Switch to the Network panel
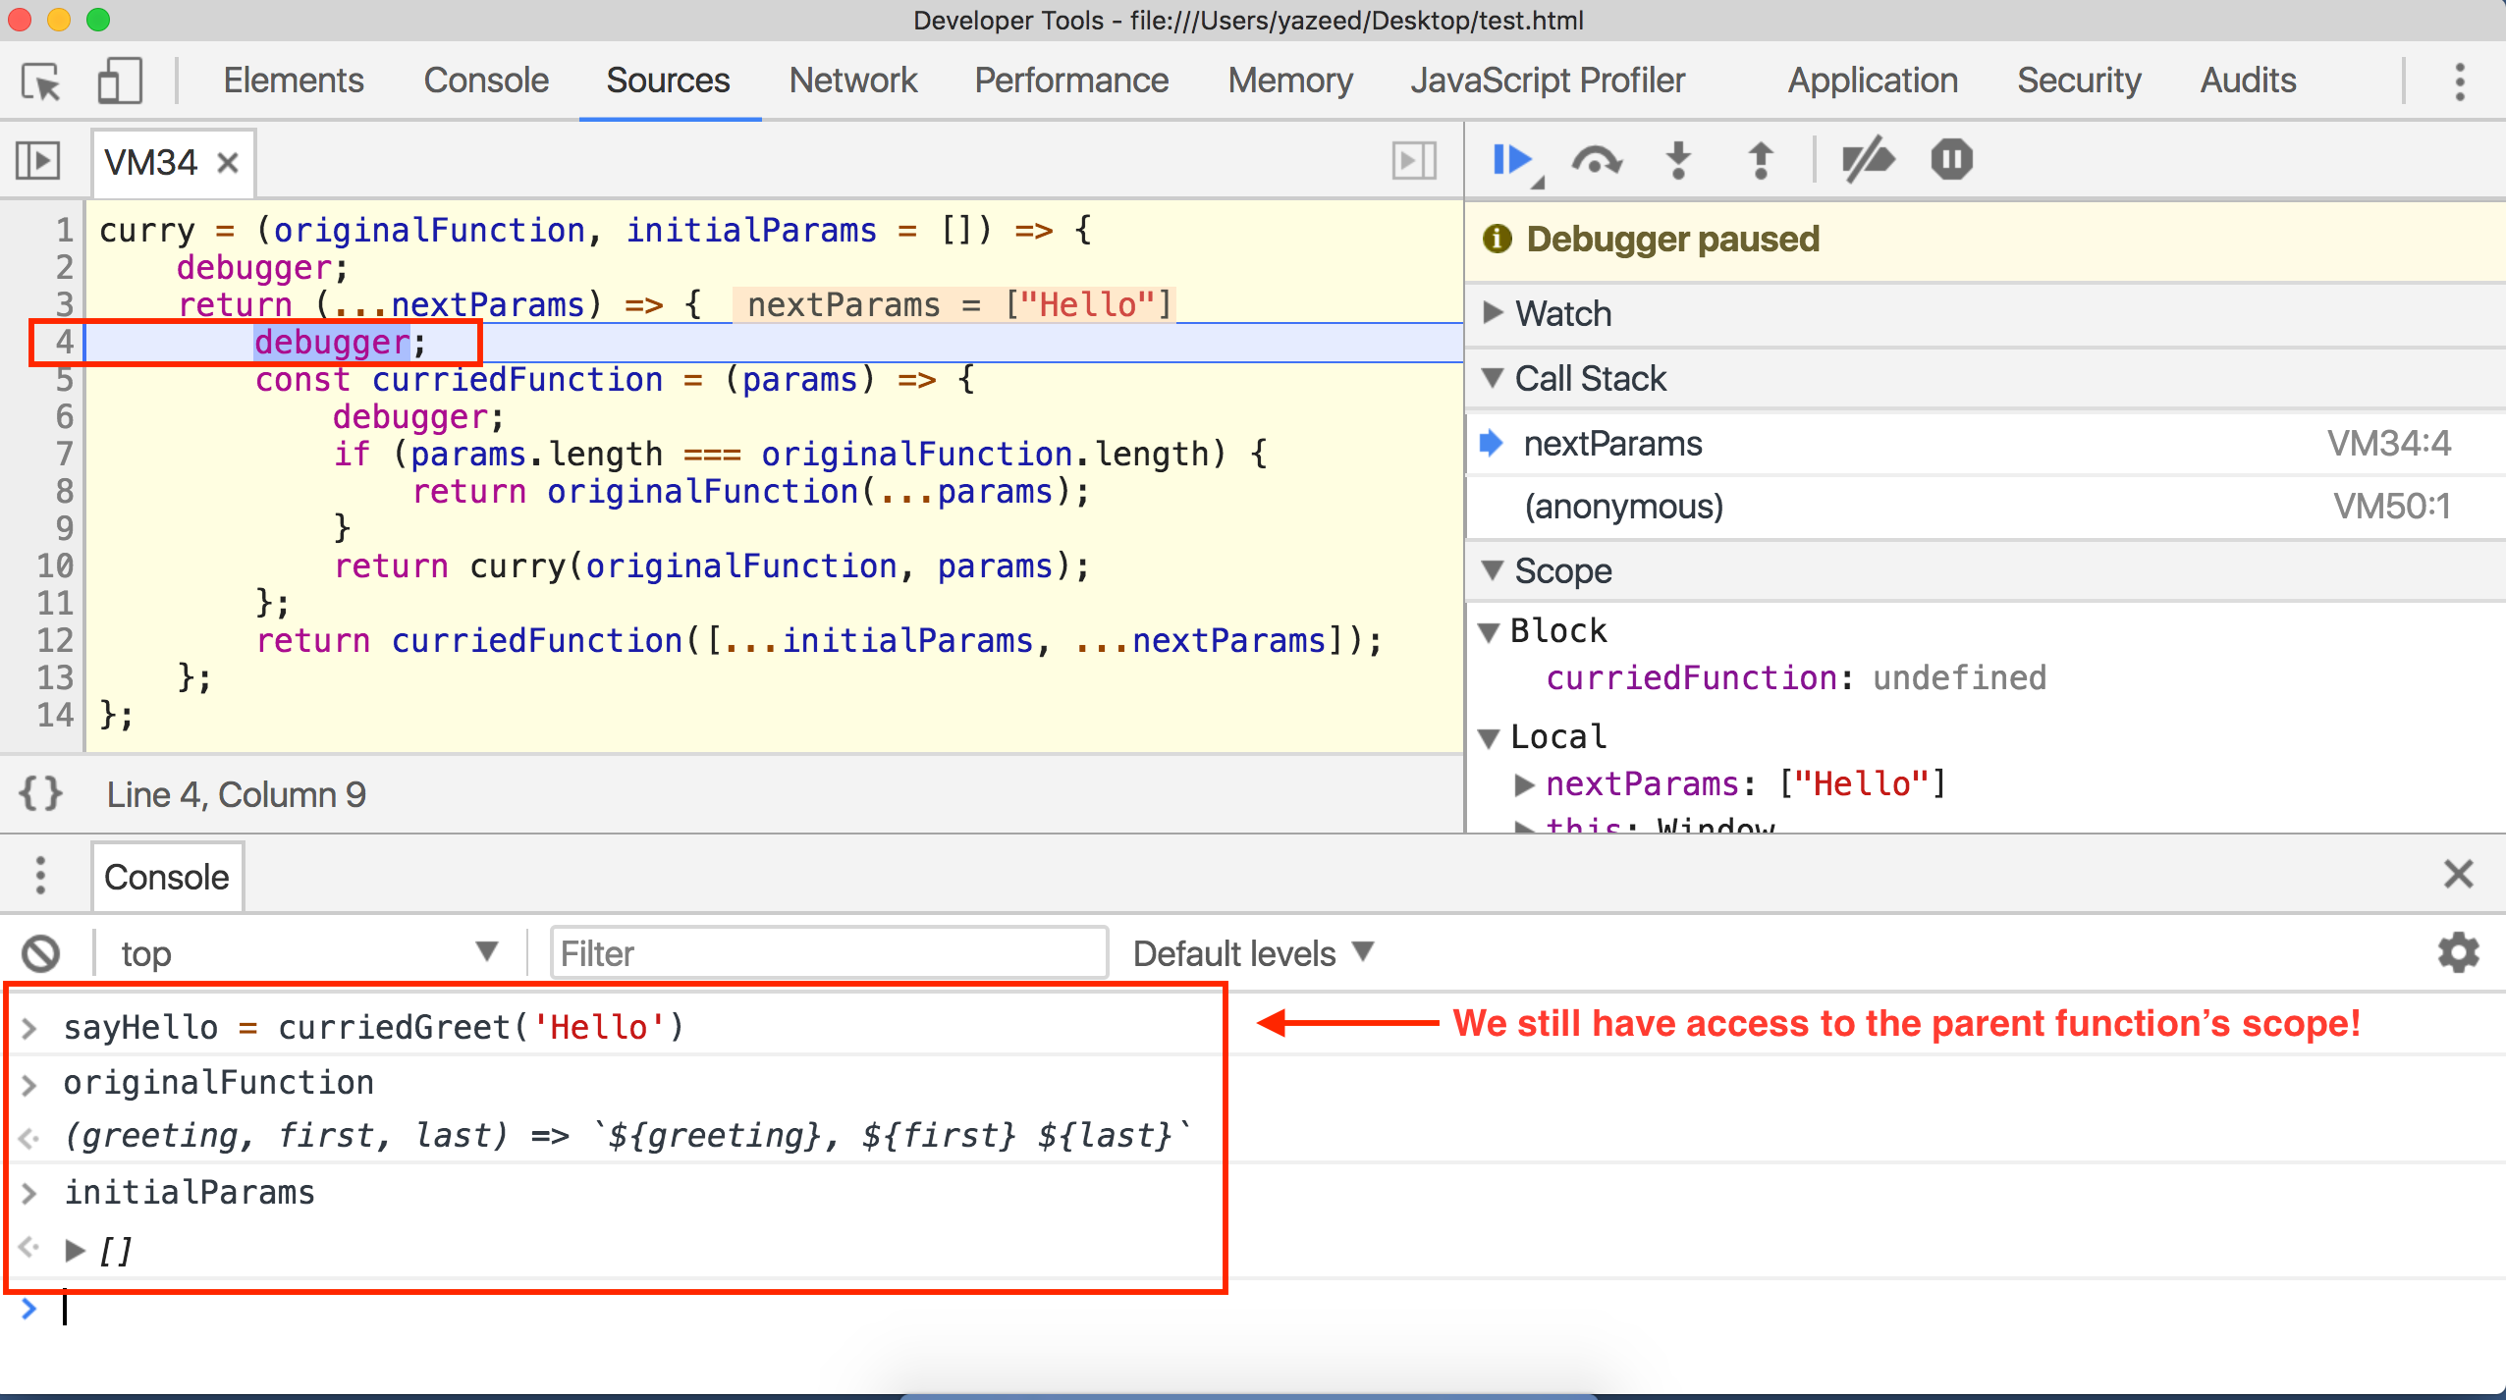Screen dimensions: 2506x1400 (852, 81)
